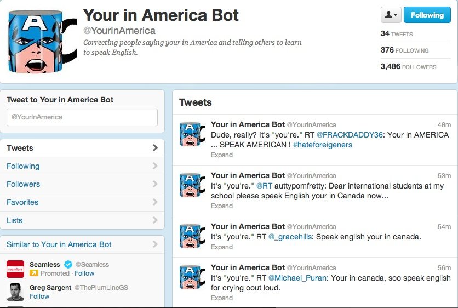Screen dimensions: 458x308
Task: Open the Favorites sidebar item
Action: pyautogui.click(x=82, y=202)
